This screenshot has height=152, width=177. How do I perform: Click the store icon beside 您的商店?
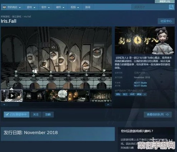pos(4,7)
